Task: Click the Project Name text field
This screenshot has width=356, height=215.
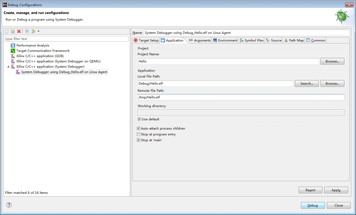Action: click(228, 61)
